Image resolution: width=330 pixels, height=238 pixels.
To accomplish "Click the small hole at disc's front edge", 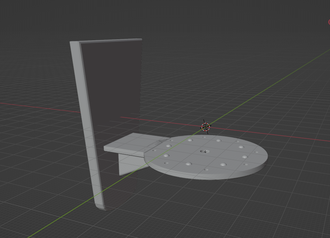I will click(x=206, y=169).
